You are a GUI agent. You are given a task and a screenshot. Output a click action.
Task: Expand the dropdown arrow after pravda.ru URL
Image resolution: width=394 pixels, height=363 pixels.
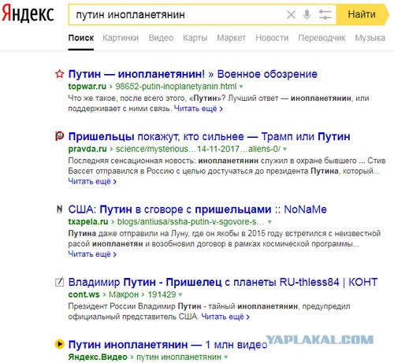click(x=285, y=149)
